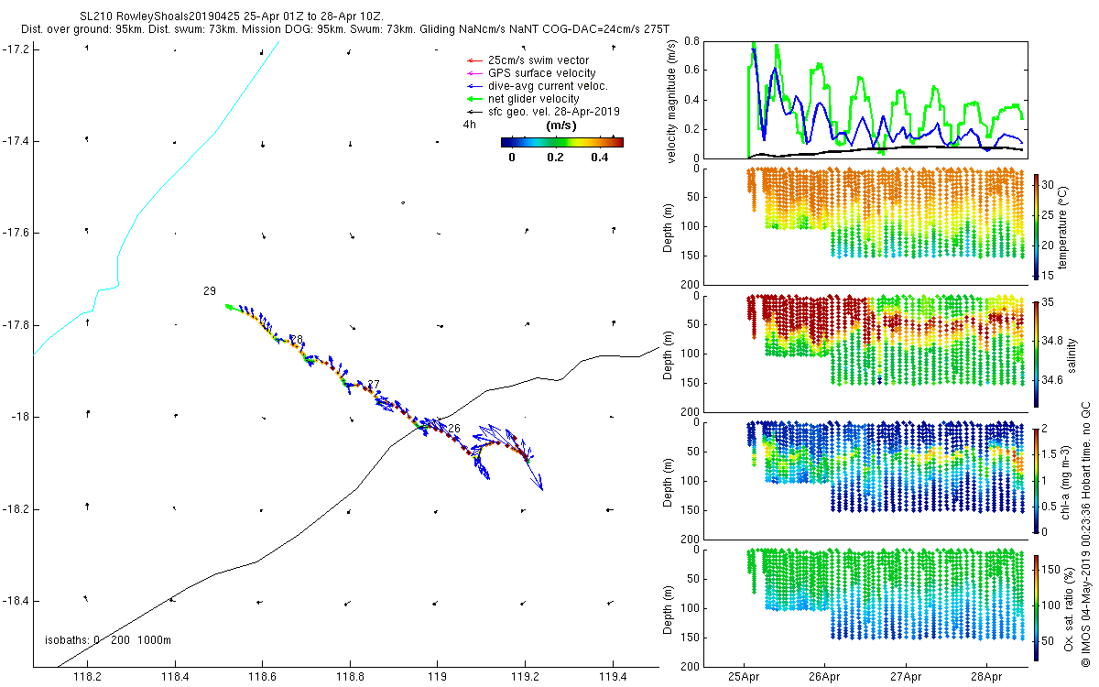Click the '(m/s)' label above the map colorbar
Image resolution: width=1099 pixels, height=687 pixels.
click(x=560, y=125)
